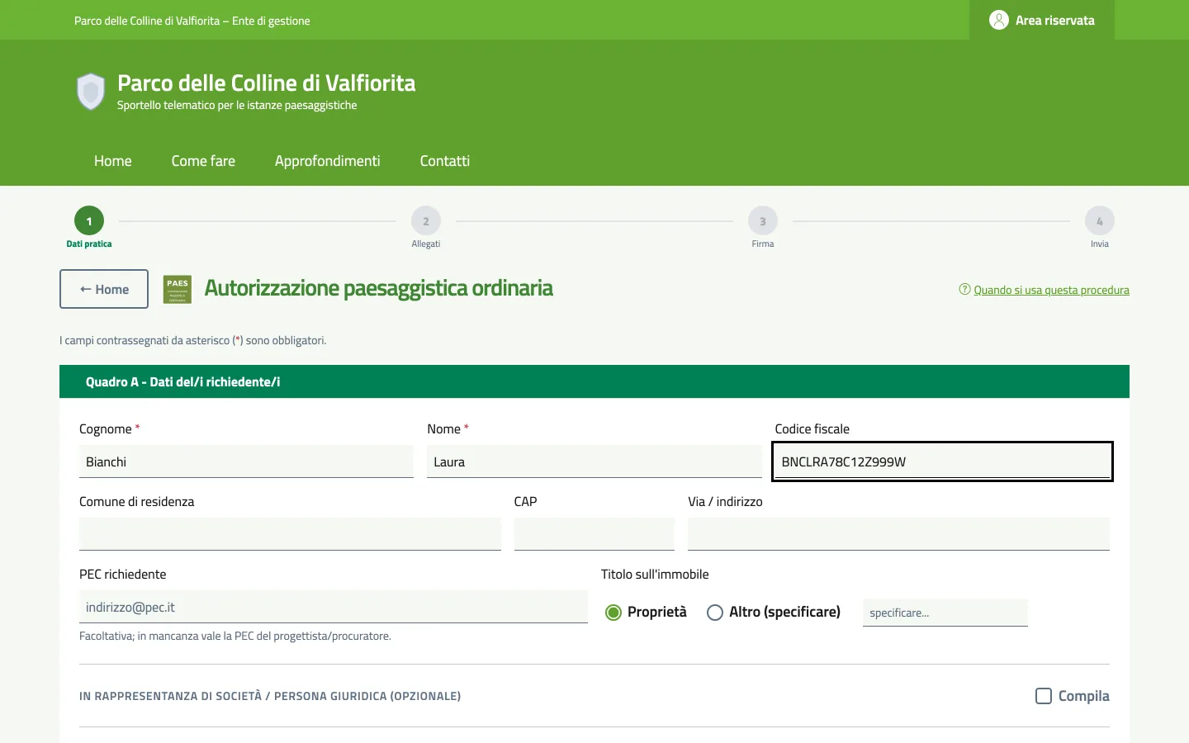Screen dimensions: 1189x743
Task: Click the Via / indirizzo field
Action: pyautogui.click(x=898, y=534)
